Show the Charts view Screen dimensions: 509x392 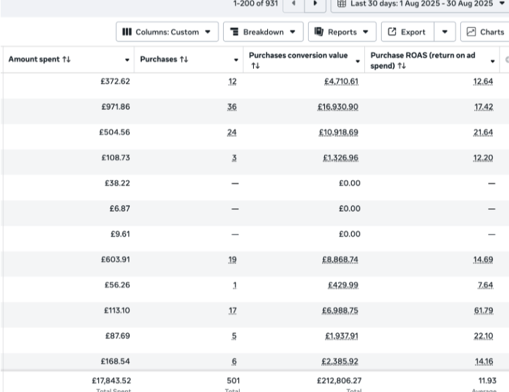point(485,32)
